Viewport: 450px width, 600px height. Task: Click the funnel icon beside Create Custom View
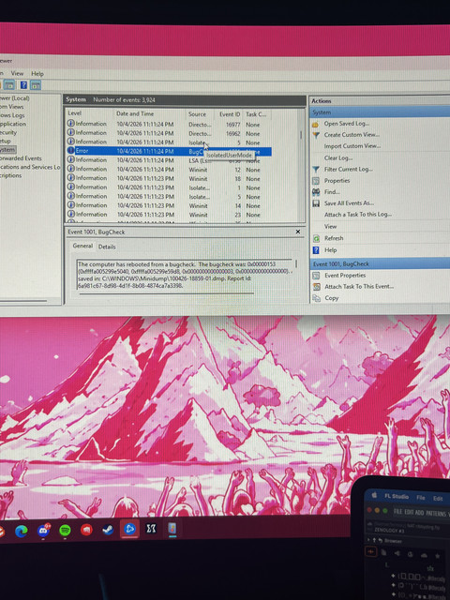click(316, 135)
